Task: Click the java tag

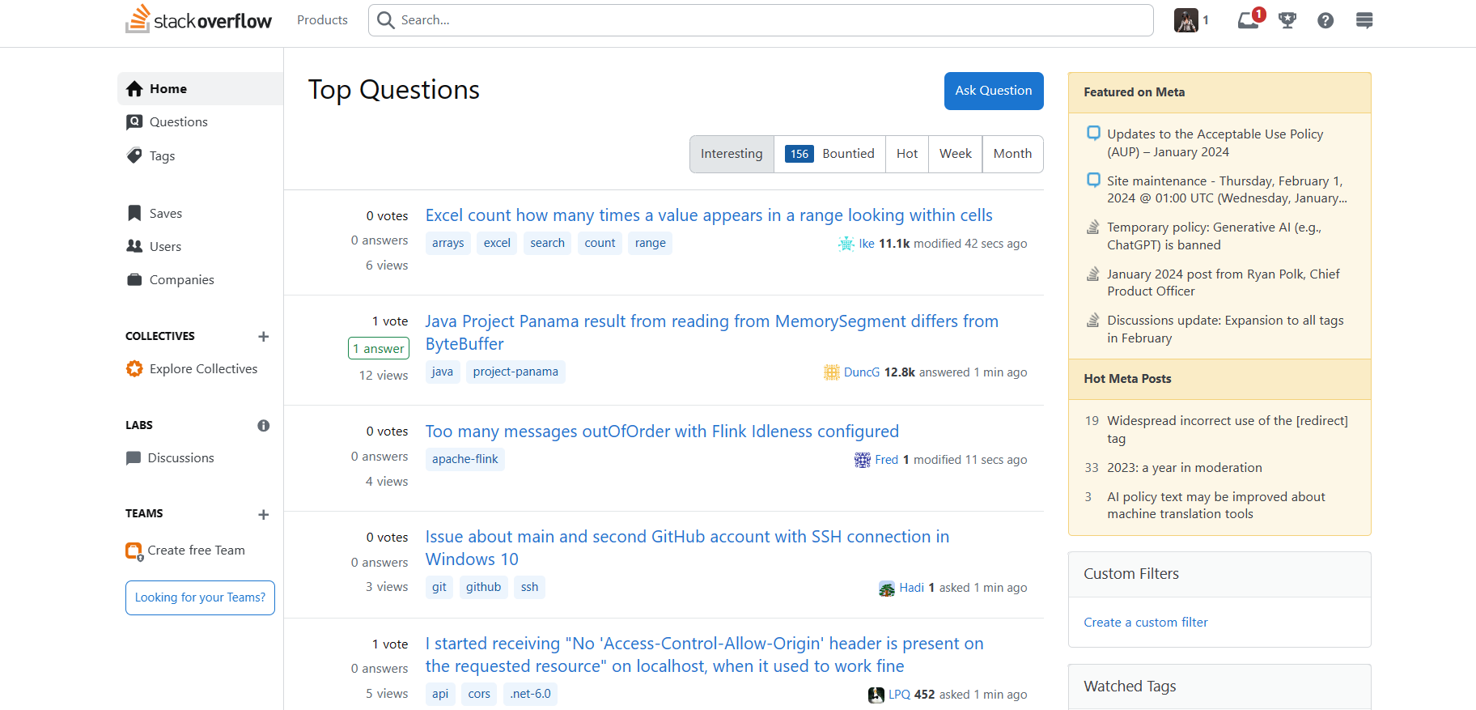Action: point(443,372)
